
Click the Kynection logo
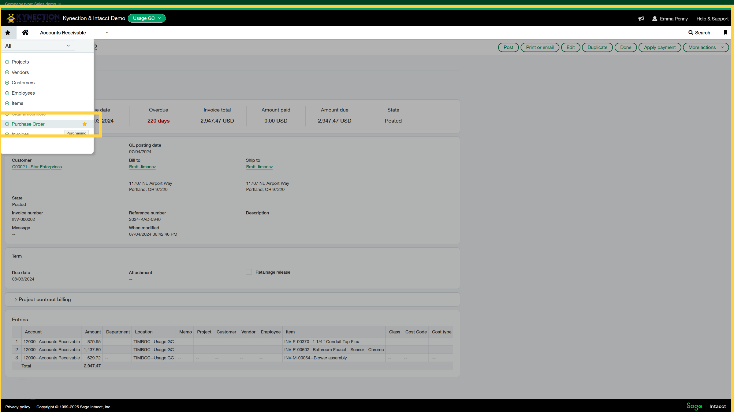(x=33, y=18)
